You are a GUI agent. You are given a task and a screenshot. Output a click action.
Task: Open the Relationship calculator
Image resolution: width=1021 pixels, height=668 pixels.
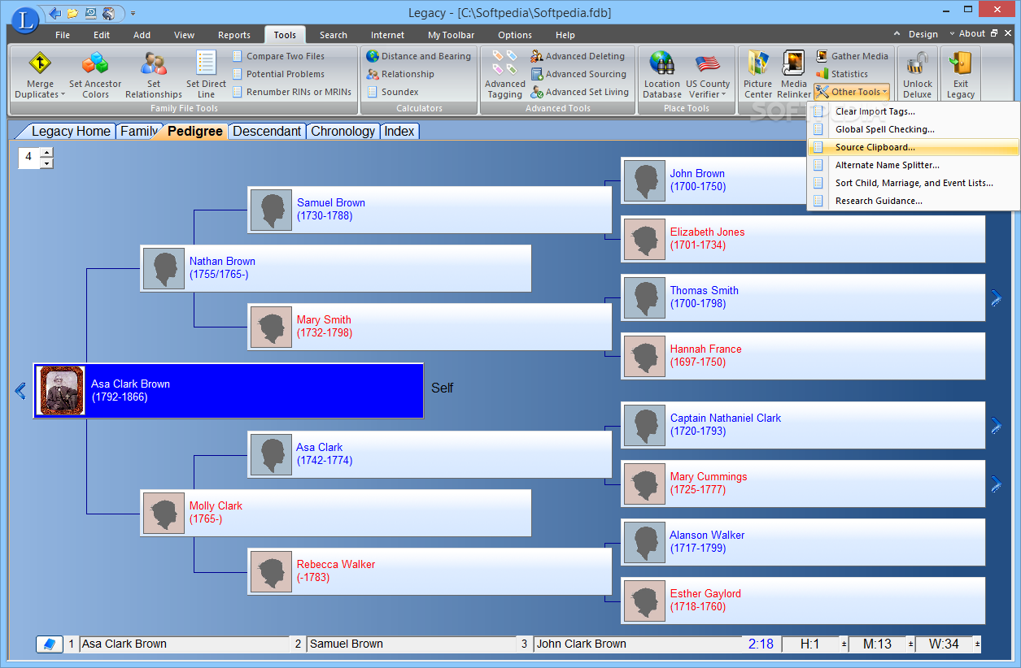pyautogui.click(x=400, y=74)
